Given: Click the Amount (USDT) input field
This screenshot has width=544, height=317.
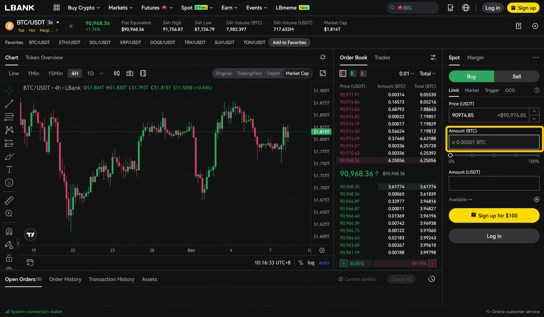Looking at the screenshot, I should tap(494, 184).
